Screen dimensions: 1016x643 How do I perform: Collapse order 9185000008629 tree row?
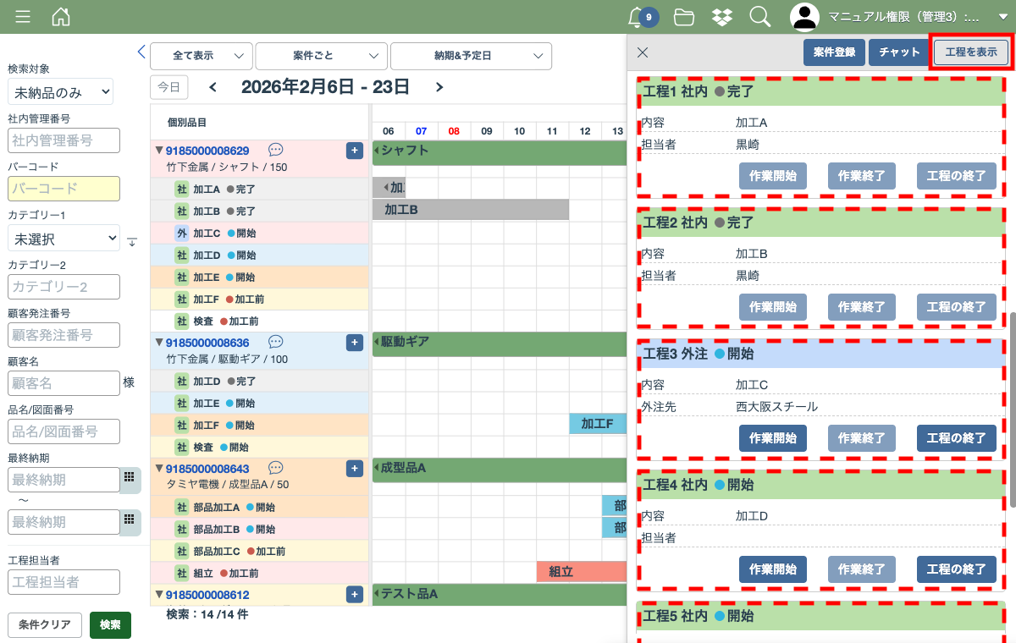coord(158,151)
